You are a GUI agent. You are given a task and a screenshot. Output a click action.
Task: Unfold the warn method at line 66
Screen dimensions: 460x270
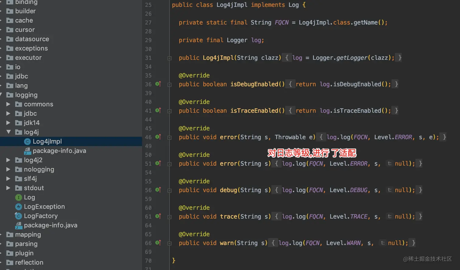pos(169,244)
